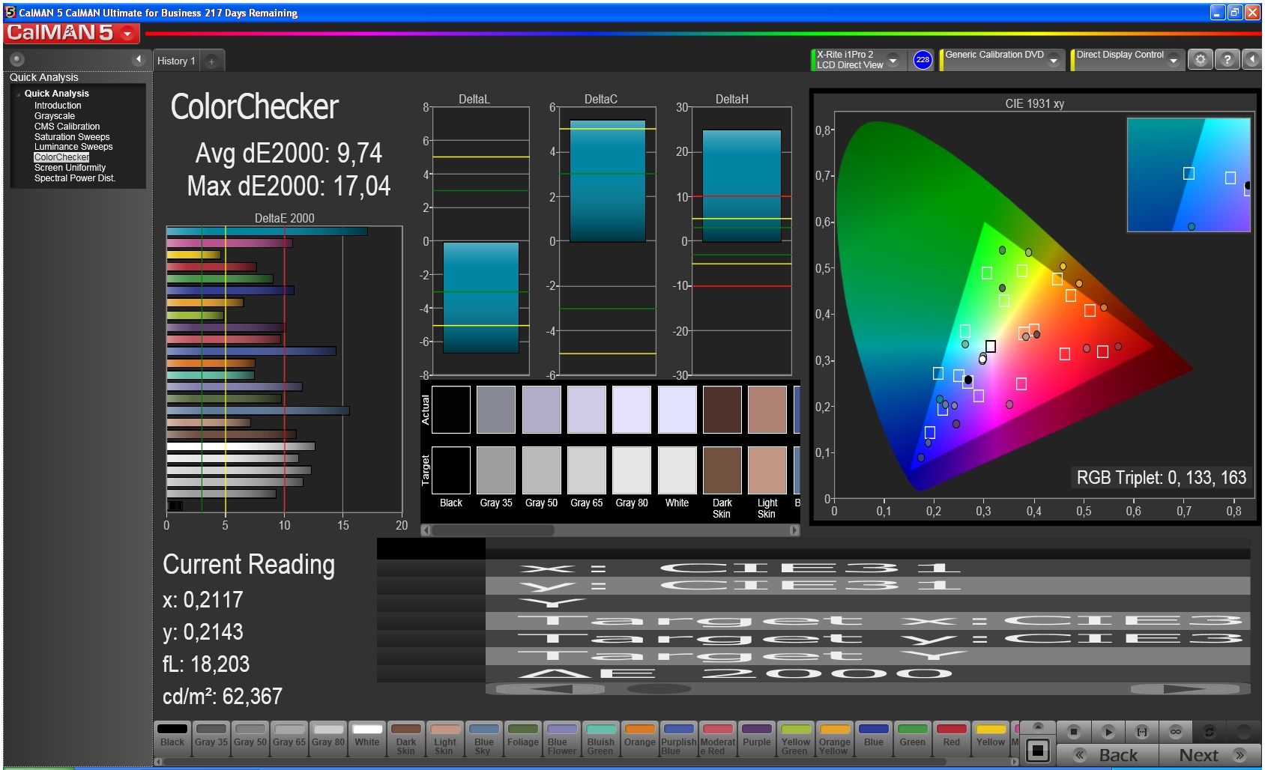Open Introduction in the Quick Analysis list
The width and height of the screenshot is (1265, 770).
(58, 106)
